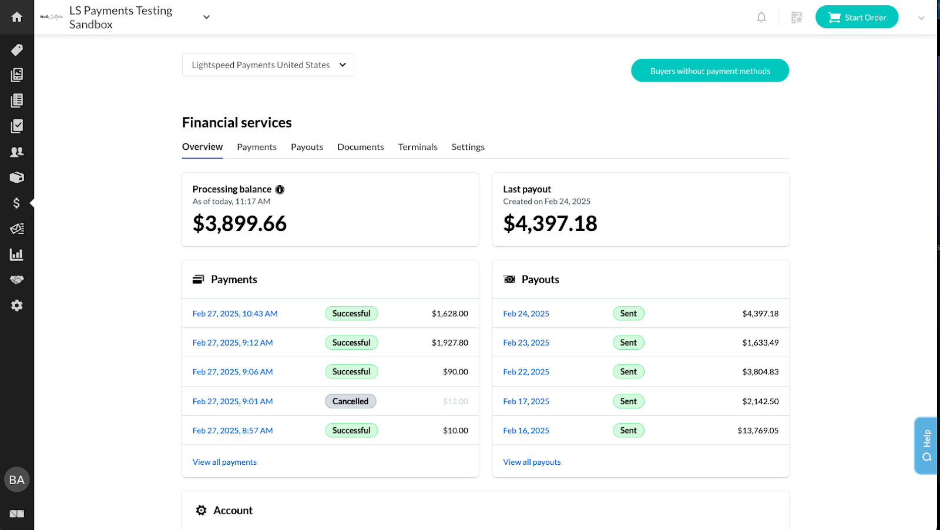Open payout dated Feb 24, 2025
The image size is (940, 530).
point(526,314)
